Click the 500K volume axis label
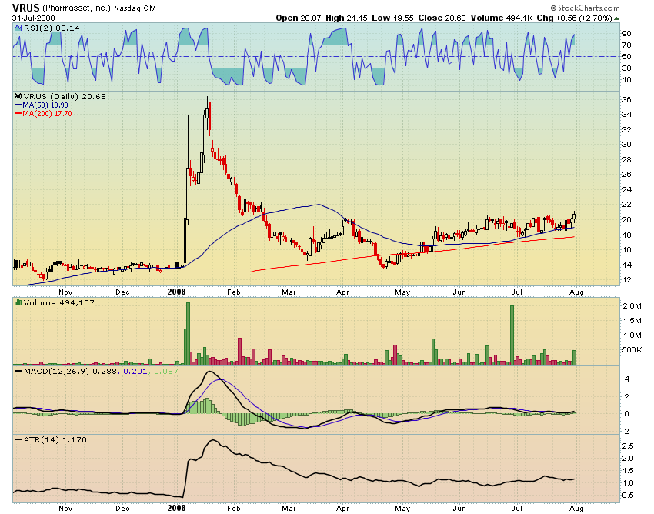Viewport: 654px width, 514px height. click(x=632, y=349)
